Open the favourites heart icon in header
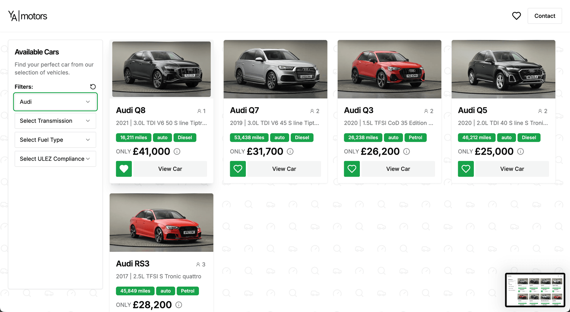 pyautogui.click(x=516, y=16)
